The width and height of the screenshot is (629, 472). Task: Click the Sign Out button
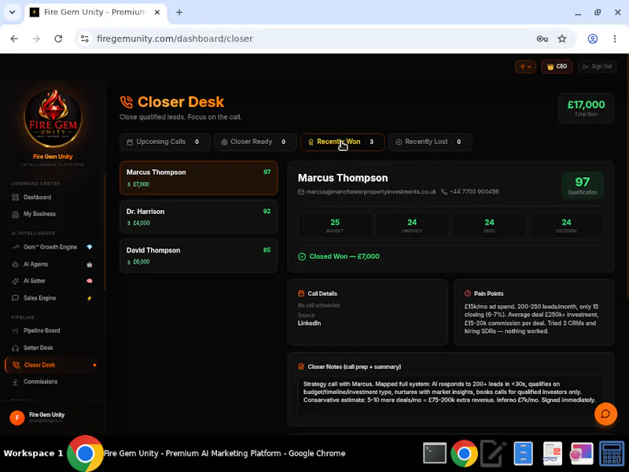click(x=598, y=67)
